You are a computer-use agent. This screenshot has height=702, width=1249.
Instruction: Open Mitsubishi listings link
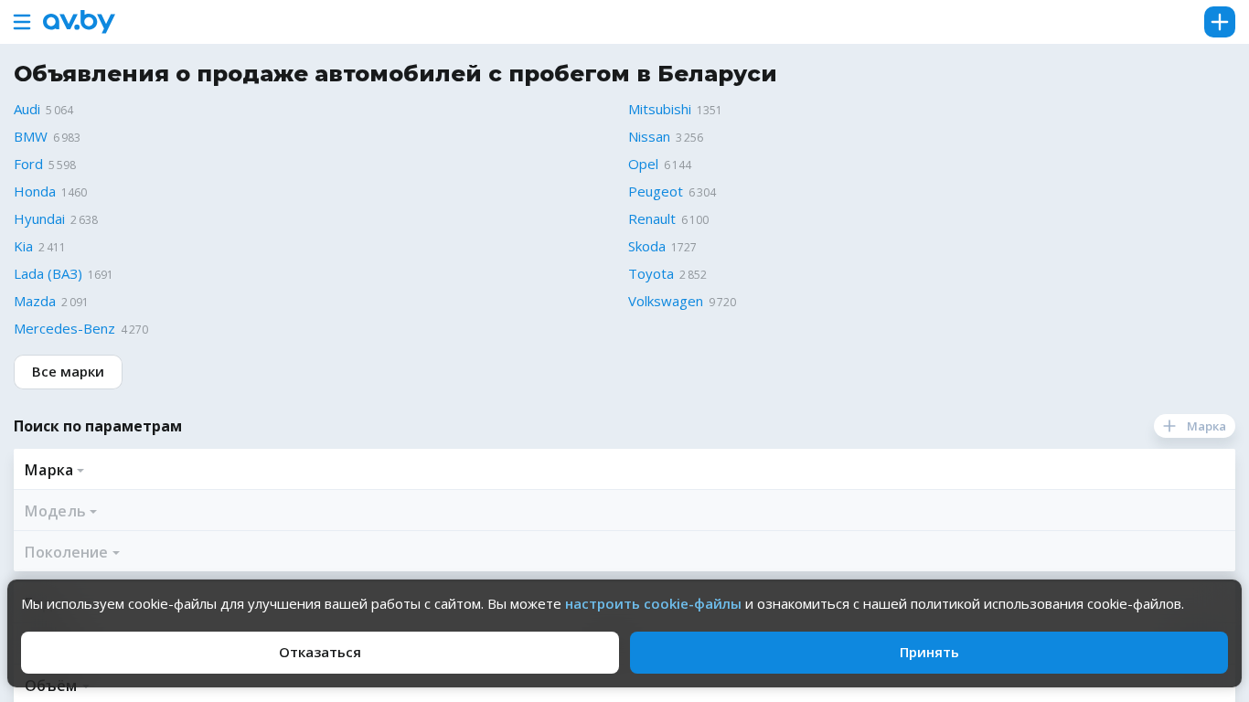point(659,110)
